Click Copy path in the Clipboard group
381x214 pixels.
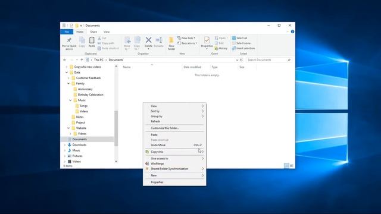click(106, 43)
